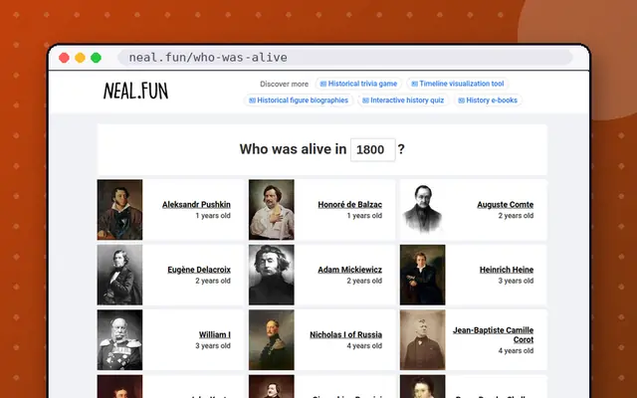The height and width of the screenshot is (398, 637).
Task: Open Heinrich Heine name link
Action: pyautogui.click(x=507, y=270)
